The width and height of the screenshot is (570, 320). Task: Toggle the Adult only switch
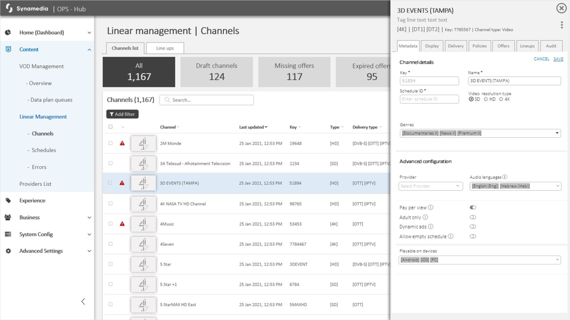click(x=473, y=217)
